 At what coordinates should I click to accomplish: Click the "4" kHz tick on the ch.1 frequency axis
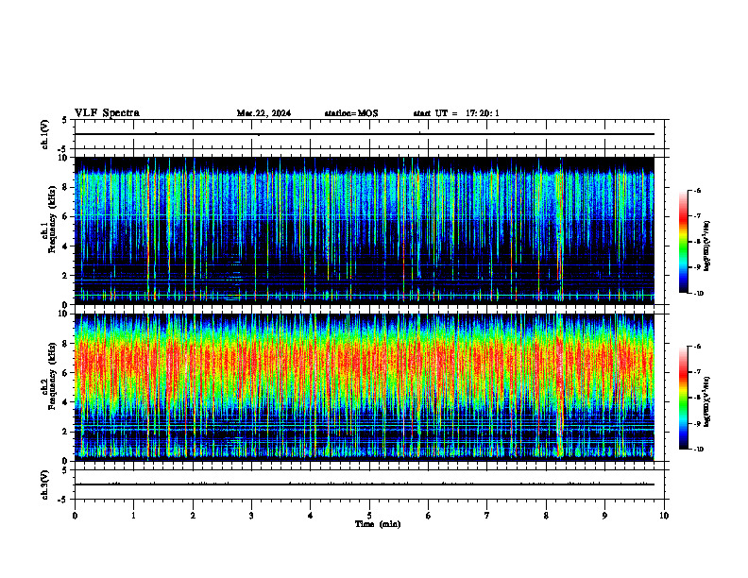66,246
